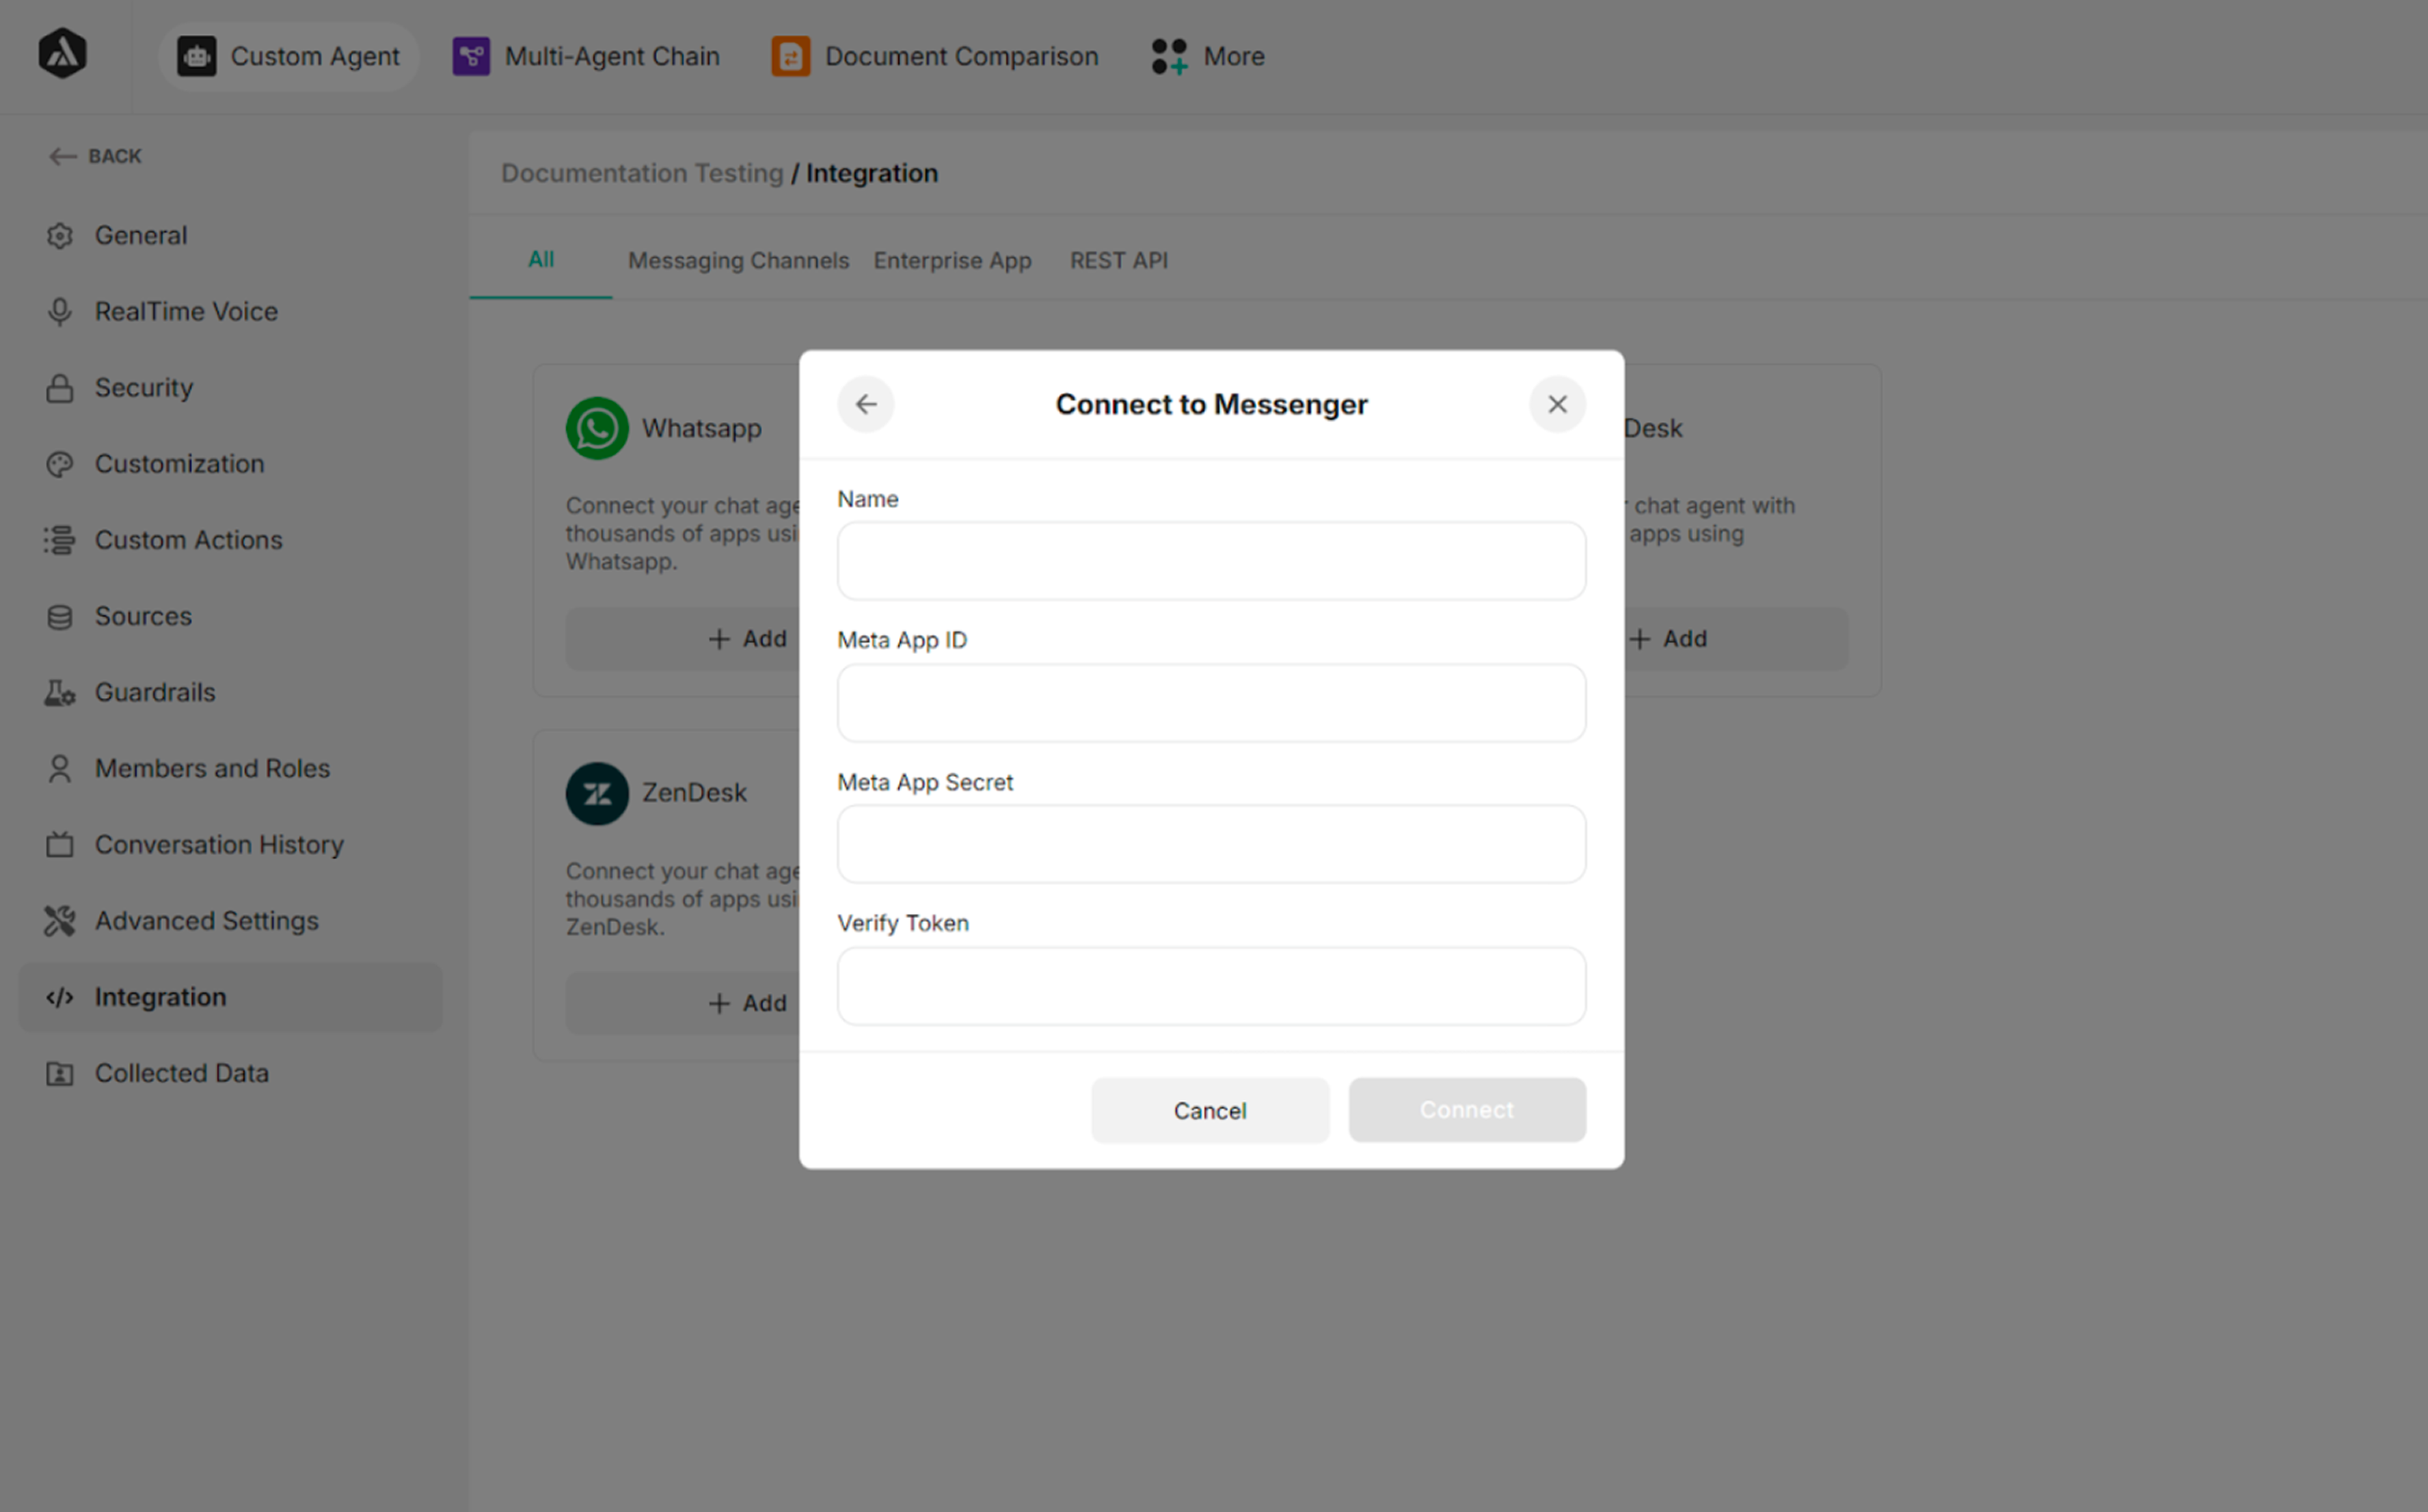Open the REST API tab
The width and height of the screenshot is (2428, 1512).
click(x=1118, y=260)
